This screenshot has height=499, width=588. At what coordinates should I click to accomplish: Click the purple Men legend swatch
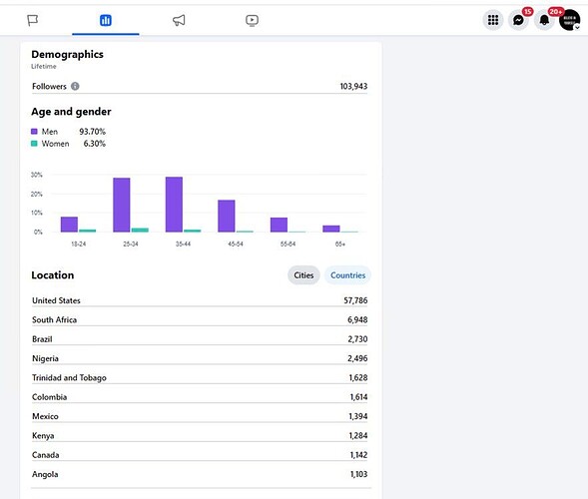pos(34,132)
